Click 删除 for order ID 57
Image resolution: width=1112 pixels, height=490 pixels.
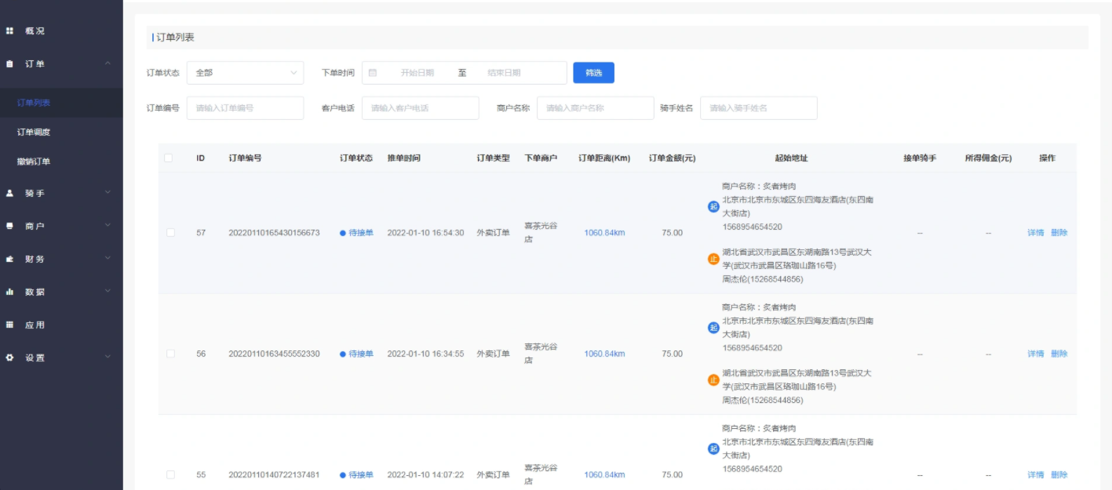click(1059, 233)
